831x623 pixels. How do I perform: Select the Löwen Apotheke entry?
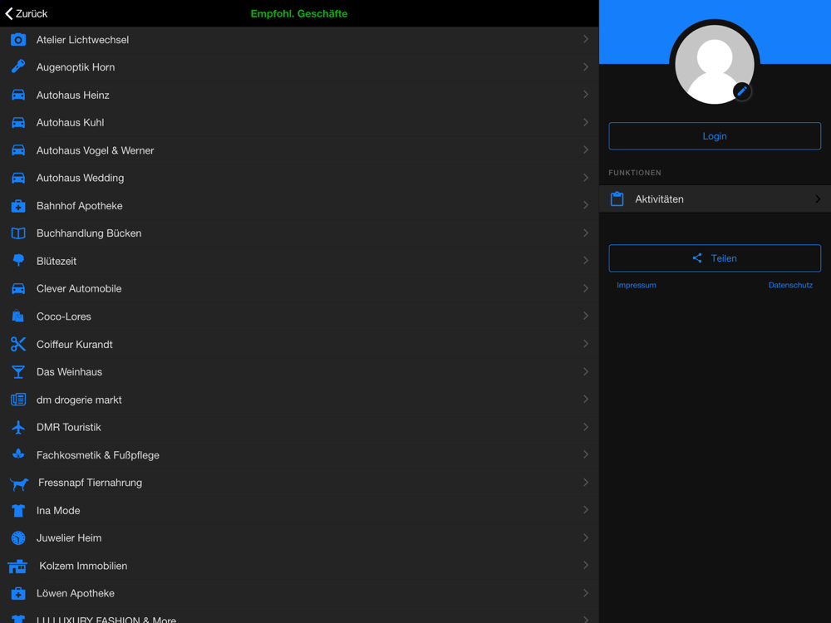pyautogui.click(x=299, y=593)
